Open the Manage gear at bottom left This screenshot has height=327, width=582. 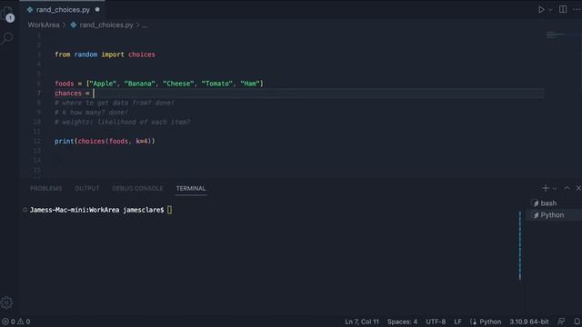(6, 302)
